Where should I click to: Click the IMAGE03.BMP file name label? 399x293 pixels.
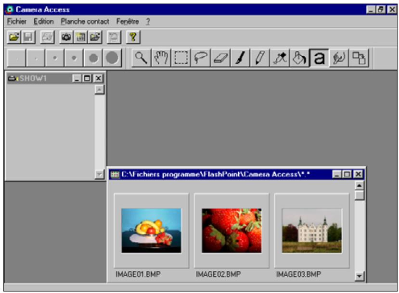[x=298, y=274]
